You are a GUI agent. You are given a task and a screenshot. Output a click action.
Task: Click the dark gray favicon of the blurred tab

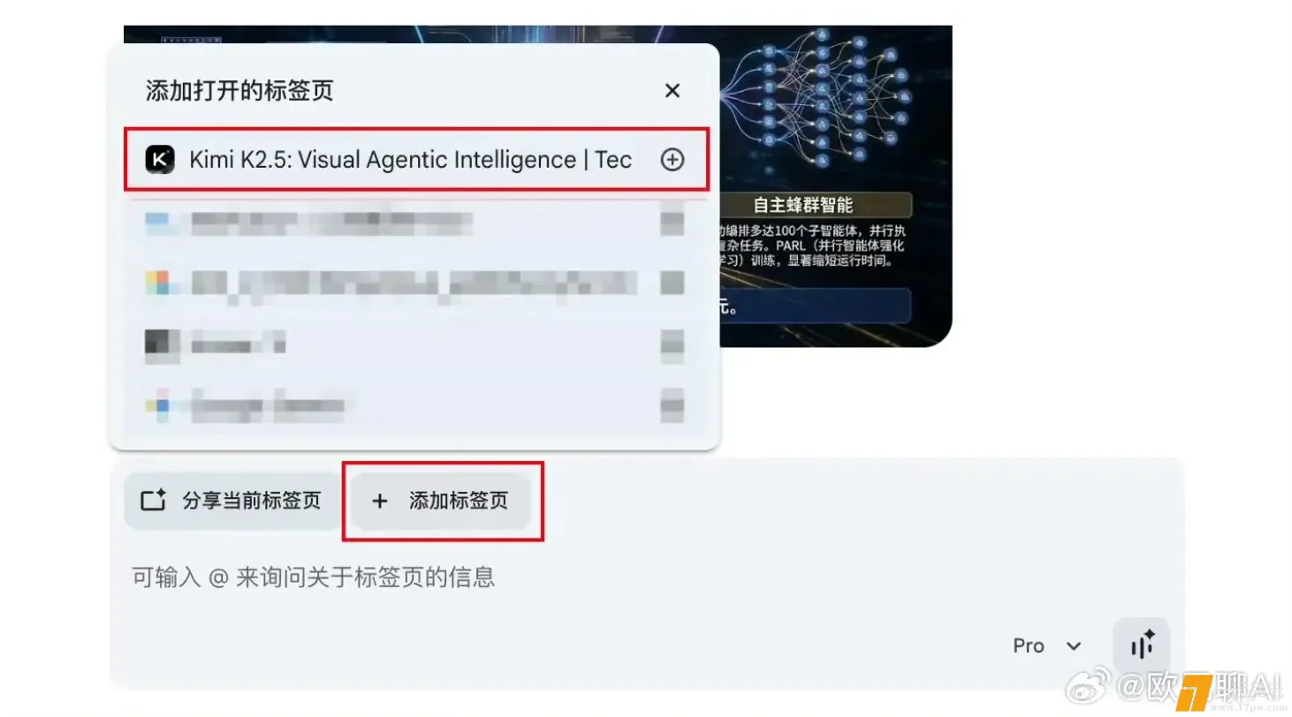162,343
